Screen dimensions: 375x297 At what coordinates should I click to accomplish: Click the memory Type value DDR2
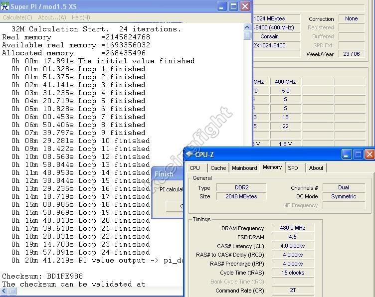coord(241,187)
